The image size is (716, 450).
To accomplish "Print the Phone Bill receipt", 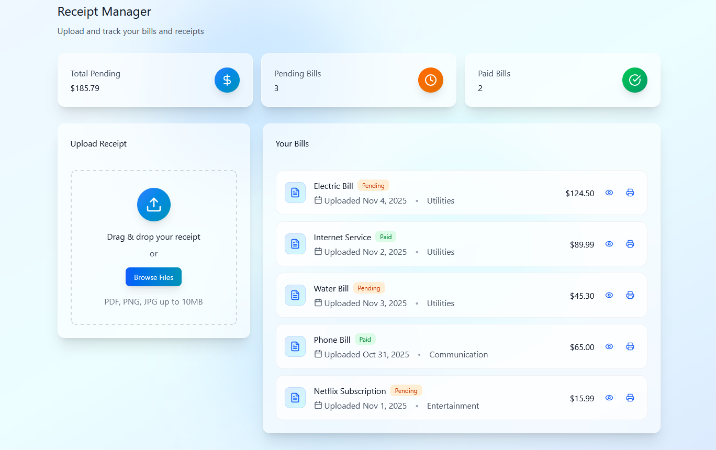I will tap(630, 346).
